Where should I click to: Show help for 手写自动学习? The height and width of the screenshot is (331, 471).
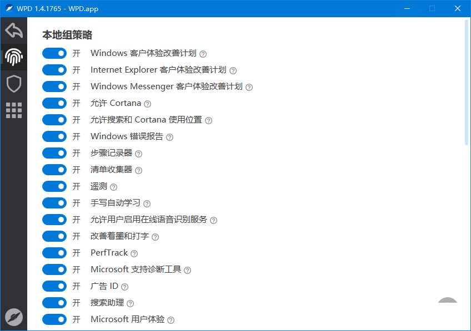pyautogui.click(x=147, y=204)
